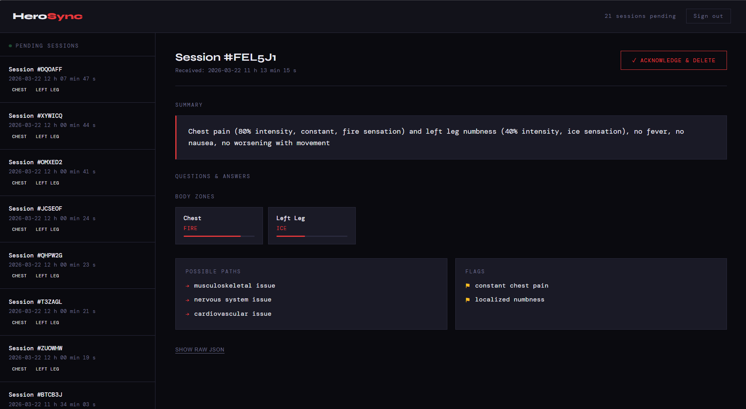Click the Session #FEL5J1 heading
746x409 pixels.
click(x=226, y=57)
